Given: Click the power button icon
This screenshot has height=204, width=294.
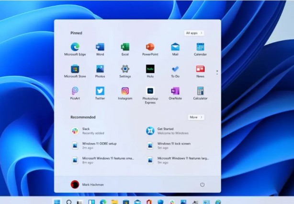Looking at the screenshot, I should coord(202,184).
